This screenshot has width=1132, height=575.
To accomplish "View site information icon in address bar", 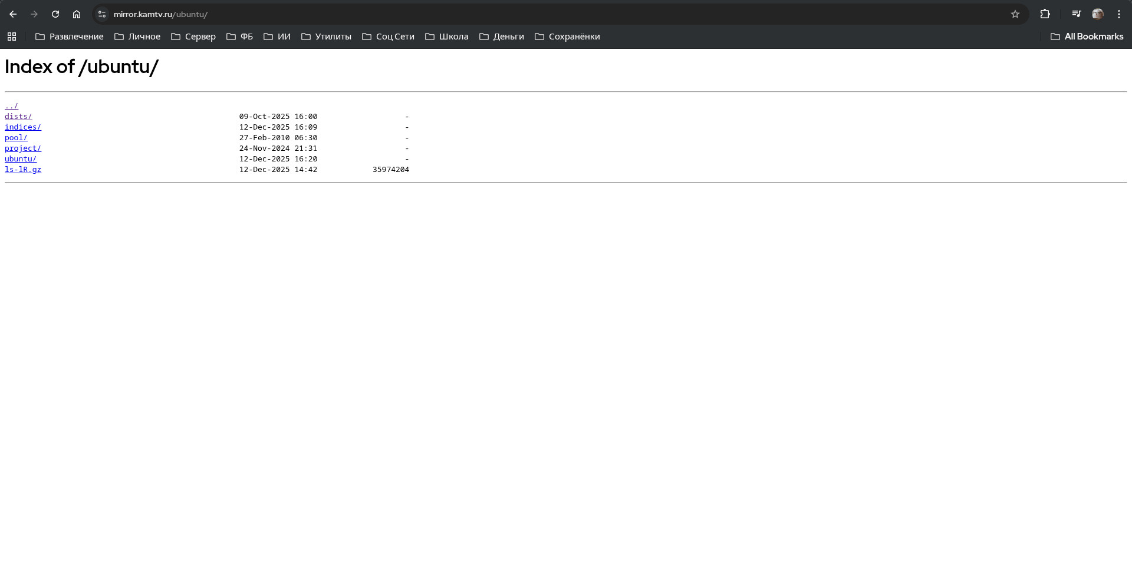I will 102,14.
